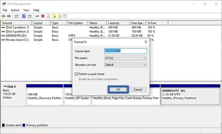Click Cancel in Format D: dialog
The height and width of the screenshot is (134, 222).
click(138, 89)
